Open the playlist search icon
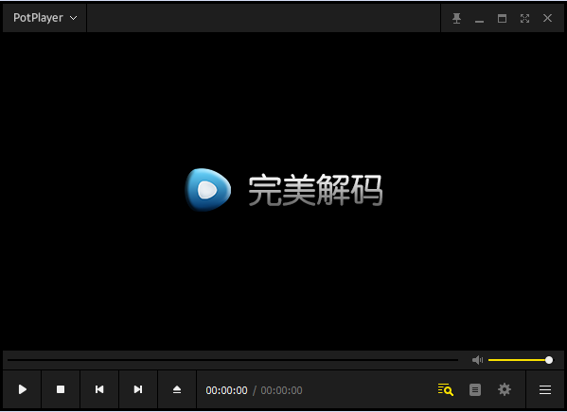 [445, 389]
